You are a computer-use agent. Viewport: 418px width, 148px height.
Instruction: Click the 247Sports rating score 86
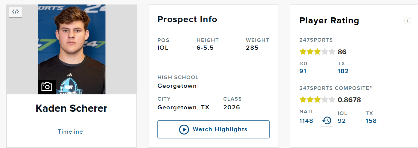click(x=342, y=52)
